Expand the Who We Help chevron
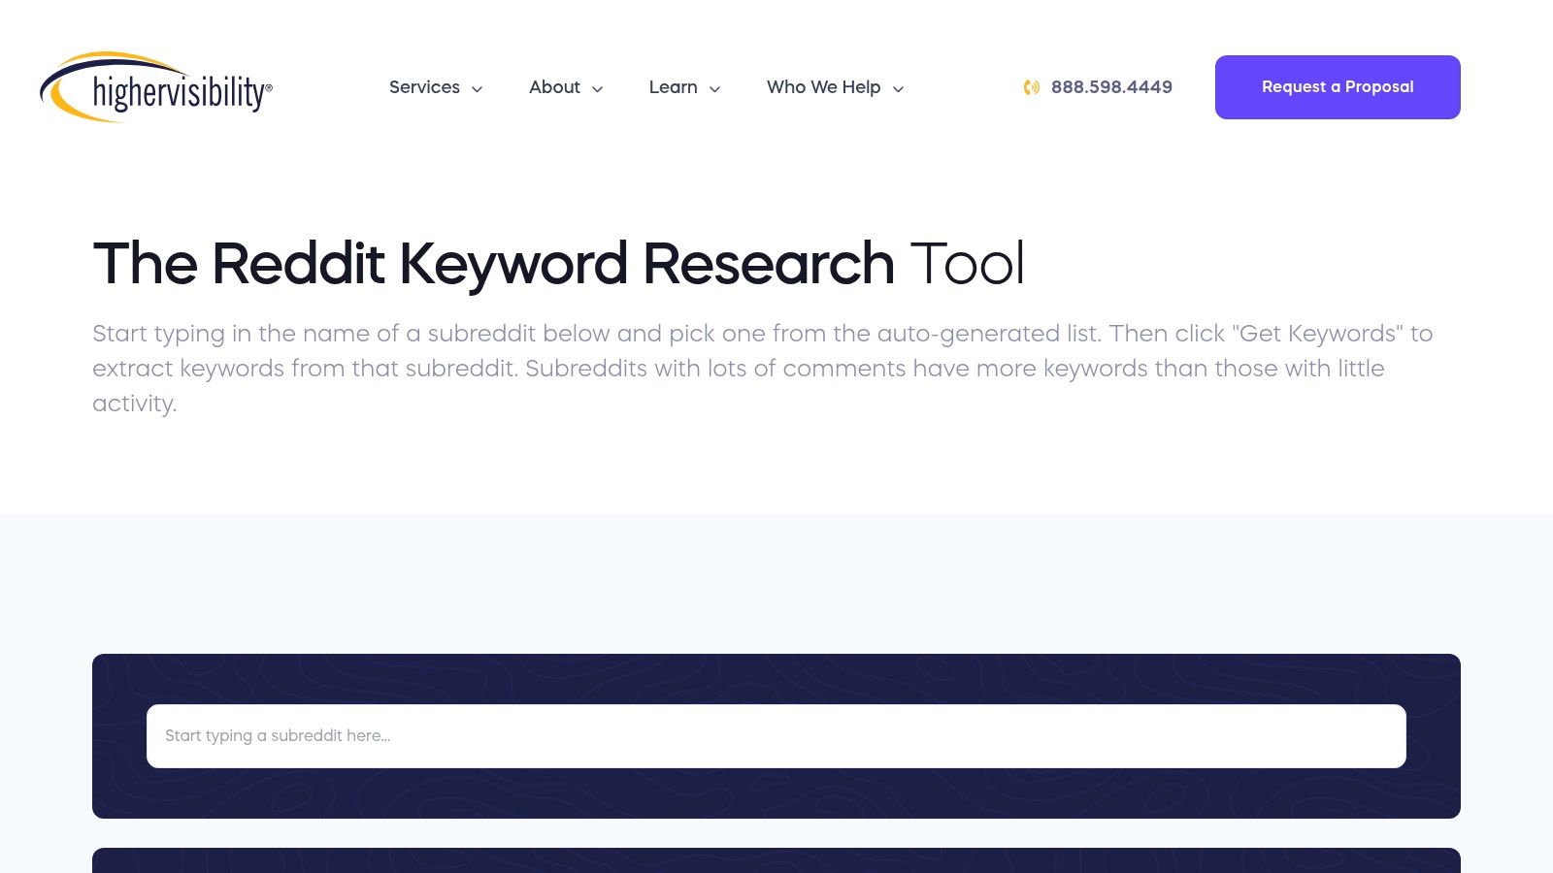Screen dimensions: 1553x873 point(898,88)
